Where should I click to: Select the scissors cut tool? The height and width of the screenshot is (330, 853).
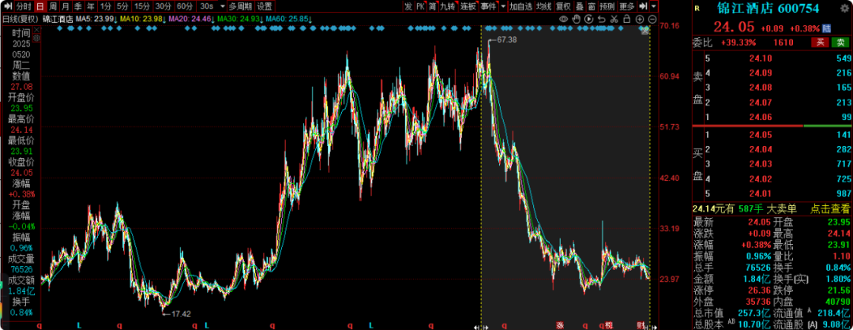[x=614, y=19]
